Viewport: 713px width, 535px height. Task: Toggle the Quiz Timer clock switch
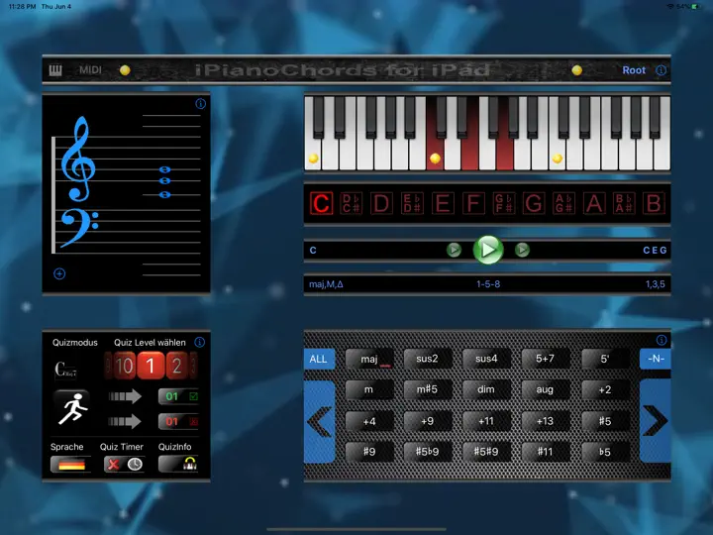[x=124, y=465]
